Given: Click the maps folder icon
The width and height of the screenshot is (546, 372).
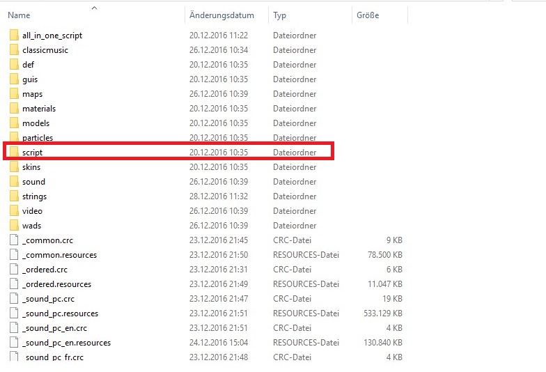Looking at the screenshot, I should click(15, 94).
